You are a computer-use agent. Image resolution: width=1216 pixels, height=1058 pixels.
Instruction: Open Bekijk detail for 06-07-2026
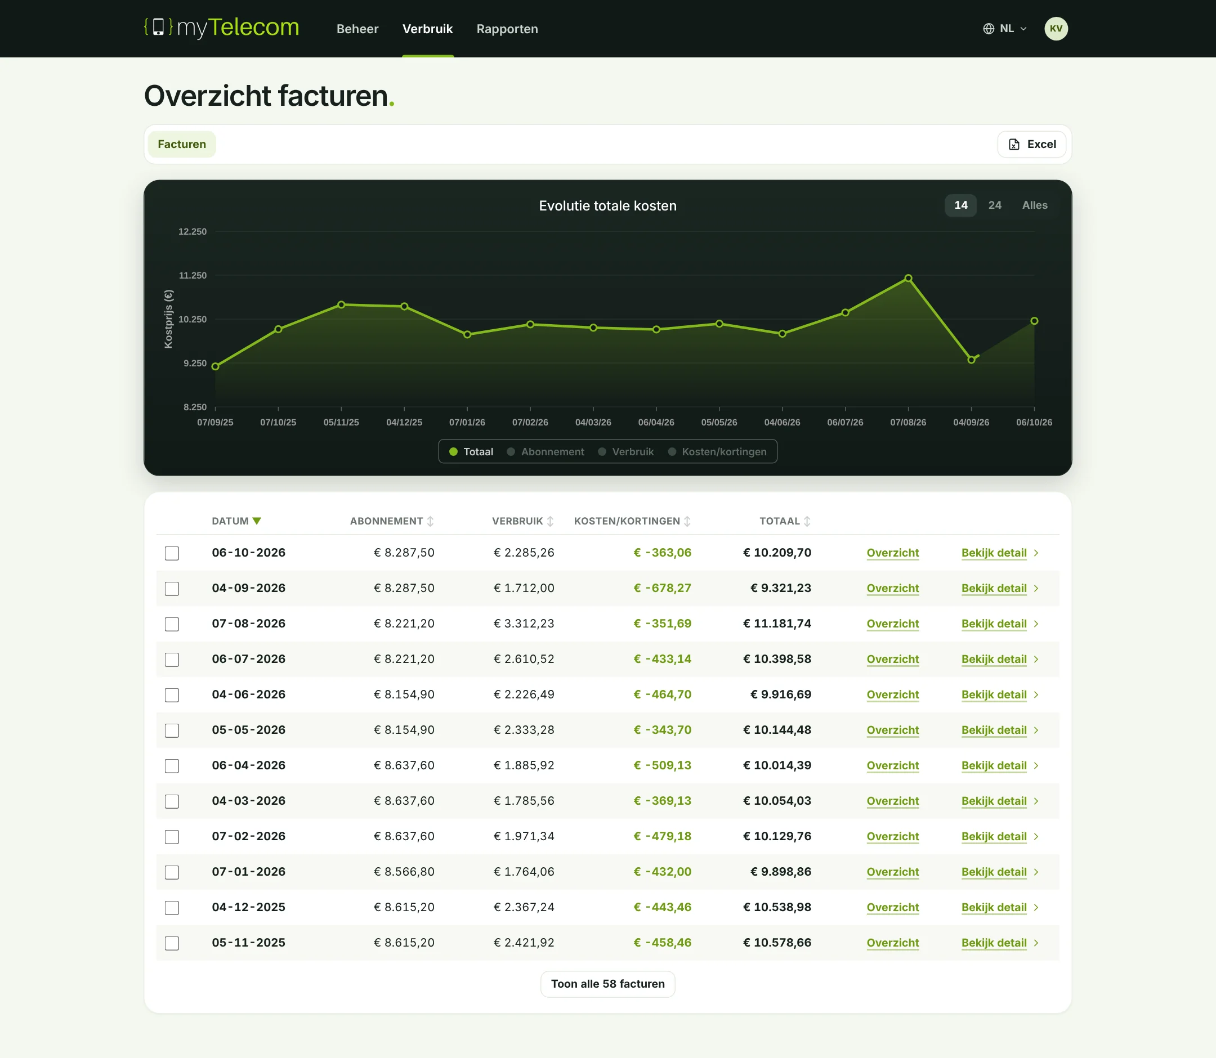[x=994, y=660]
